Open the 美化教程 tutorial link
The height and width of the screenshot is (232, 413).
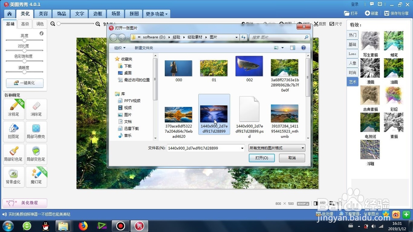pos(25,203)
